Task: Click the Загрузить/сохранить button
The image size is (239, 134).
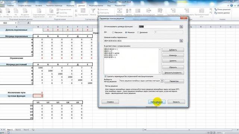Action: pyautogui.click(x=173, y=73)
